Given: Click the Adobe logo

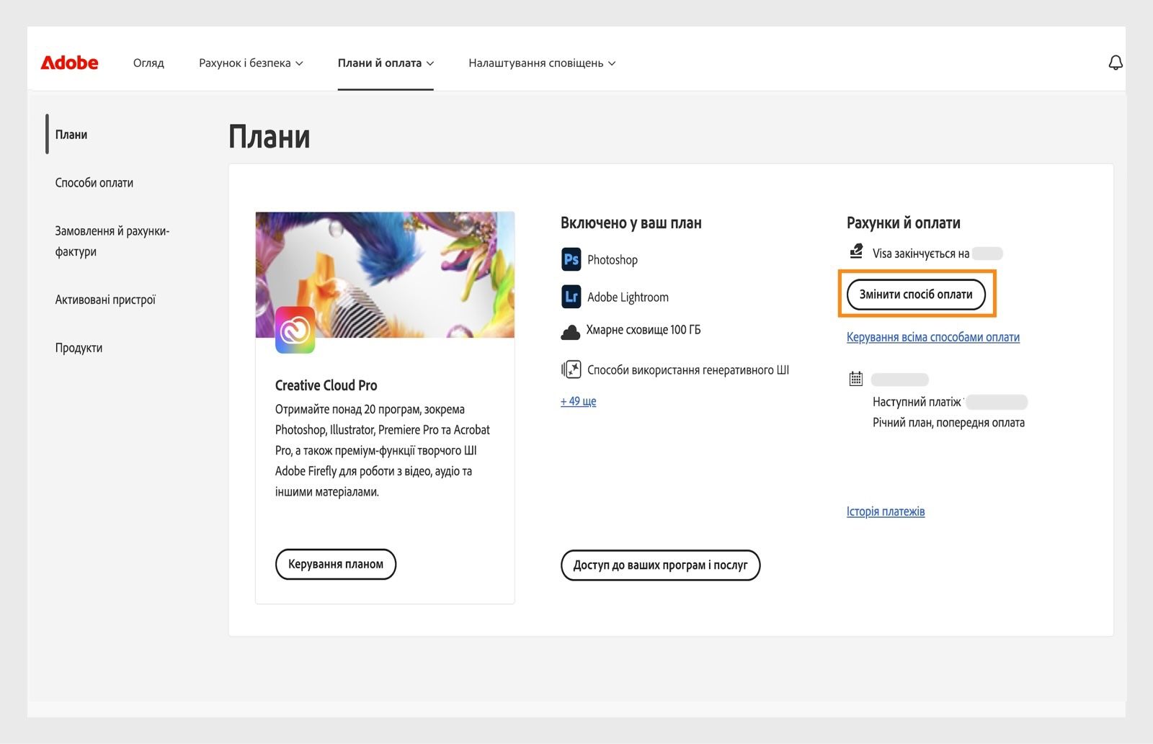Looking at the screenshot, I should click(x=69, y=63).
